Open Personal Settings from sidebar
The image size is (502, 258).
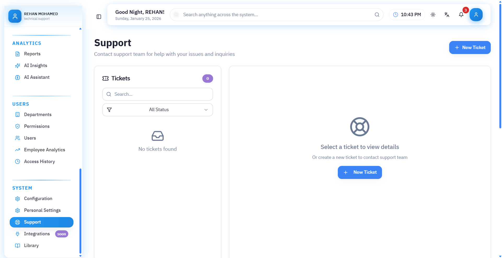[42, 210]
